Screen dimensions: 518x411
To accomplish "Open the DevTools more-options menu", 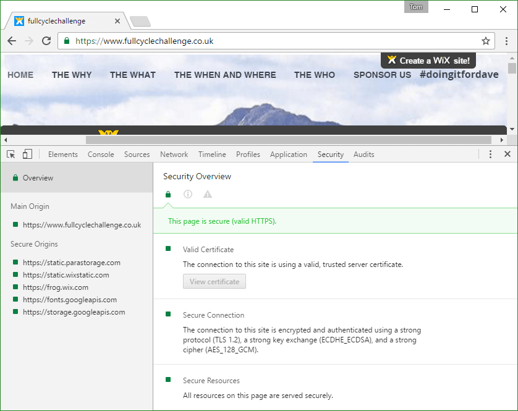I will [490, 154].
